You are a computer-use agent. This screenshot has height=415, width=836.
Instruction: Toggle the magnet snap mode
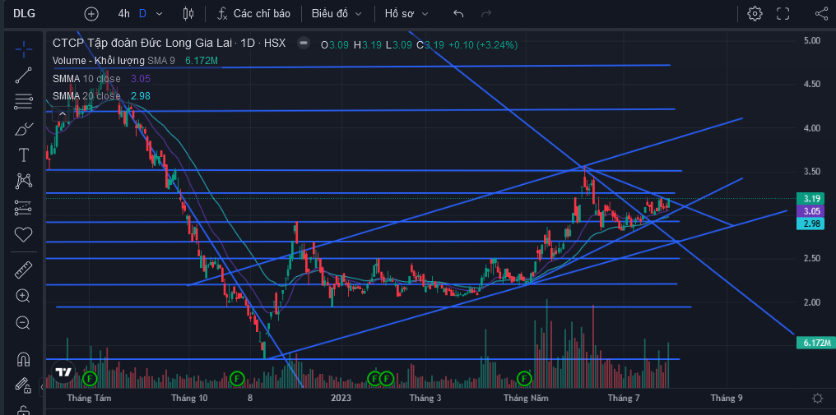(24, 359)
